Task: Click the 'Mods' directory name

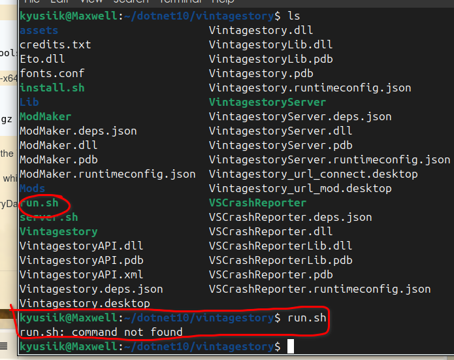Action: pos(33,188)
